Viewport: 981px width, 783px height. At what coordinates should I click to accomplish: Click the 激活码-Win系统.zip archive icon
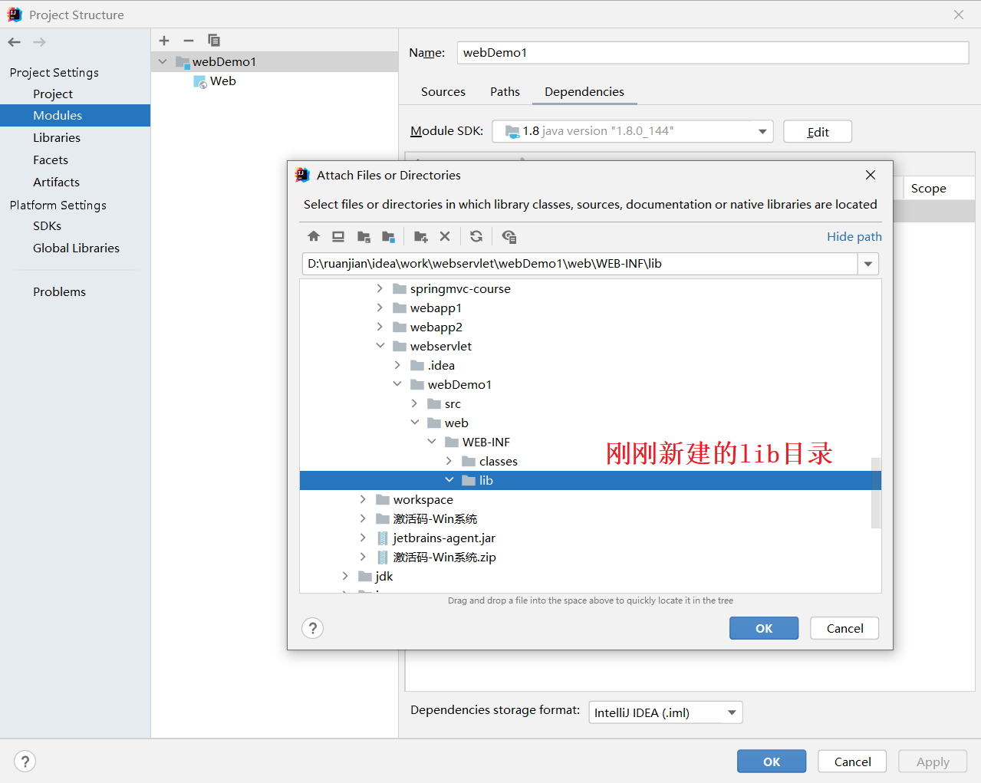point(383,558)
